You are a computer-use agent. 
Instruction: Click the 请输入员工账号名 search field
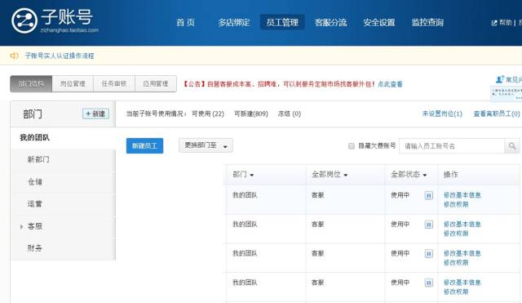click(452, 146)
